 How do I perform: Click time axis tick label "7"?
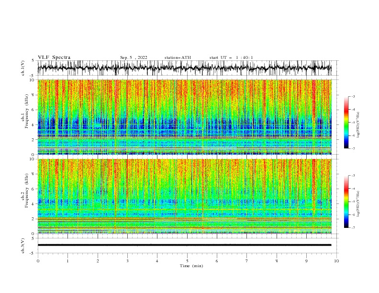coord(247,261)
